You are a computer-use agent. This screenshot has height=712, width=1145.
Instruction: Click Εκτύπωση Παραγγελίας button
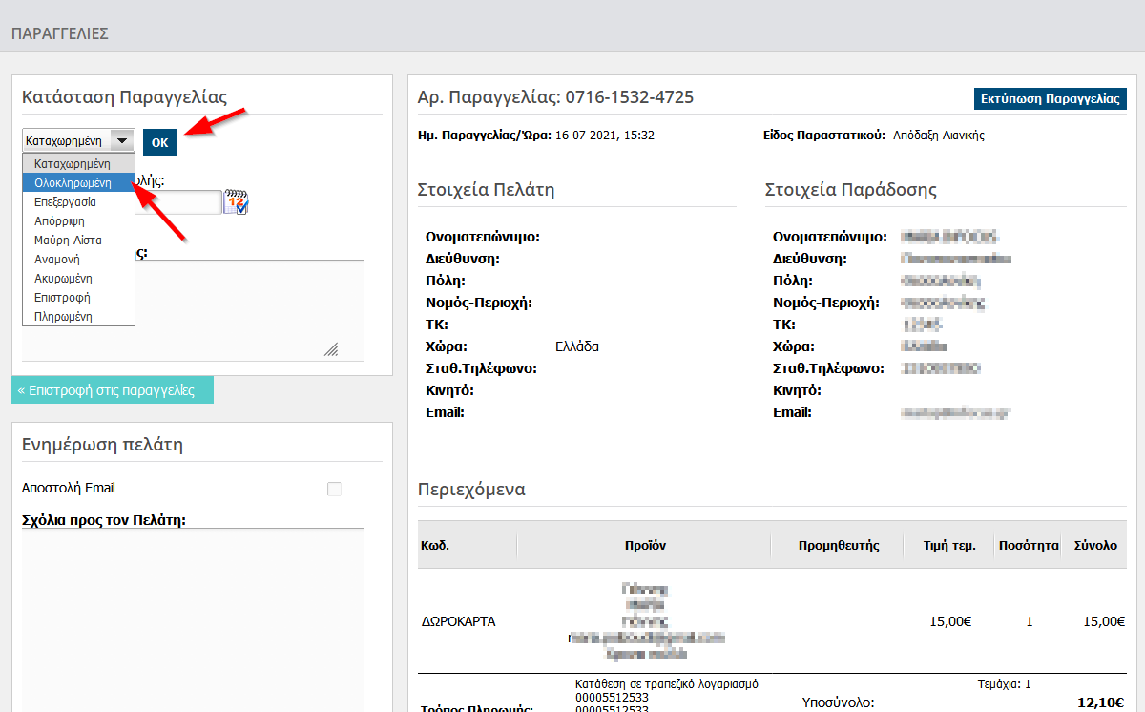coord(1050,98)
